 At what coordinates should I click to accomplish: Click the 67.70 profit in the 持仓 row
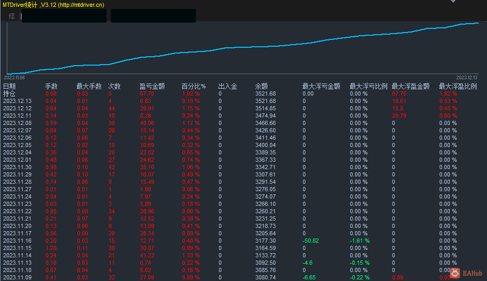[x=147, y=93]
